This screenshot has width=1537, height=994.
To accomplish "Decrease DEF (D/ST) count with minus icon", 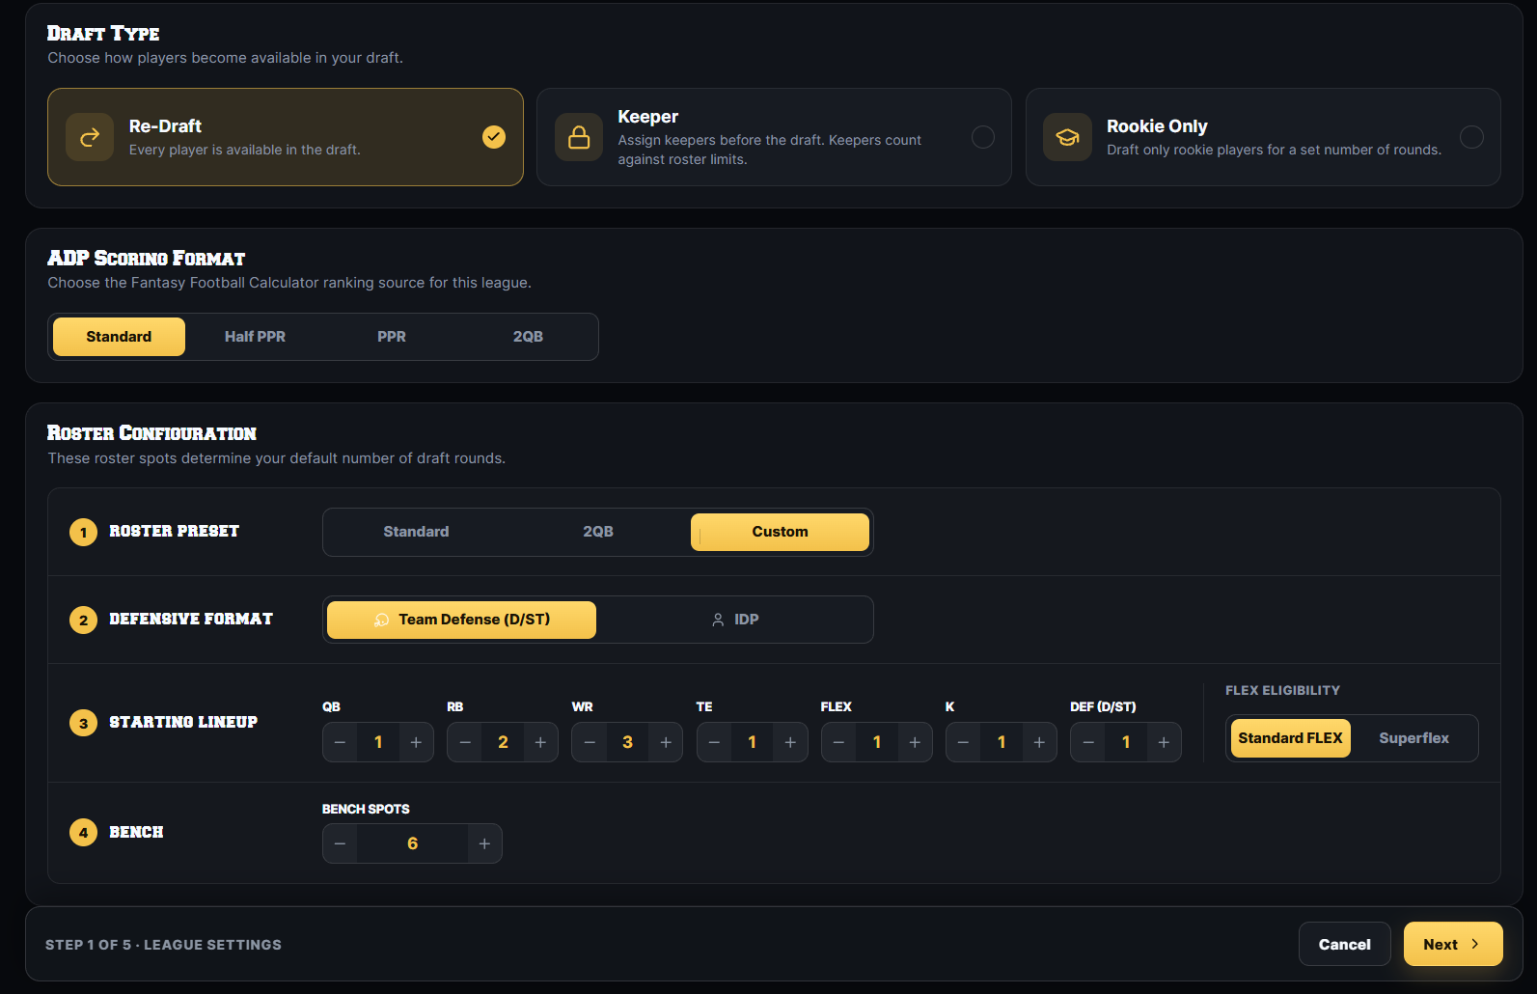I will coord(1088,742).
